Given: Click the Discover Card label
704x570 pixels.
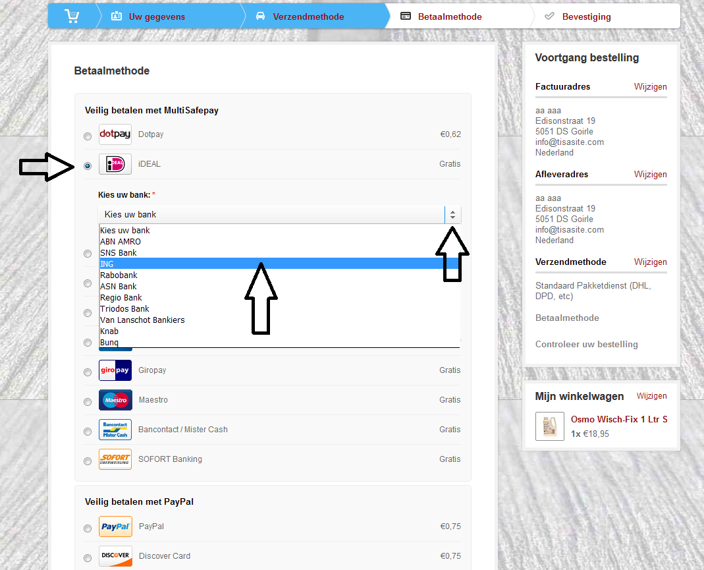Looking at the screenshot, I should [165, 556].
